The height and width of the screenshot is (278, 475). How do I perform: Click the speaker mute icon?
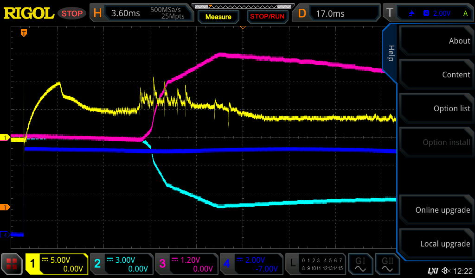446,271
